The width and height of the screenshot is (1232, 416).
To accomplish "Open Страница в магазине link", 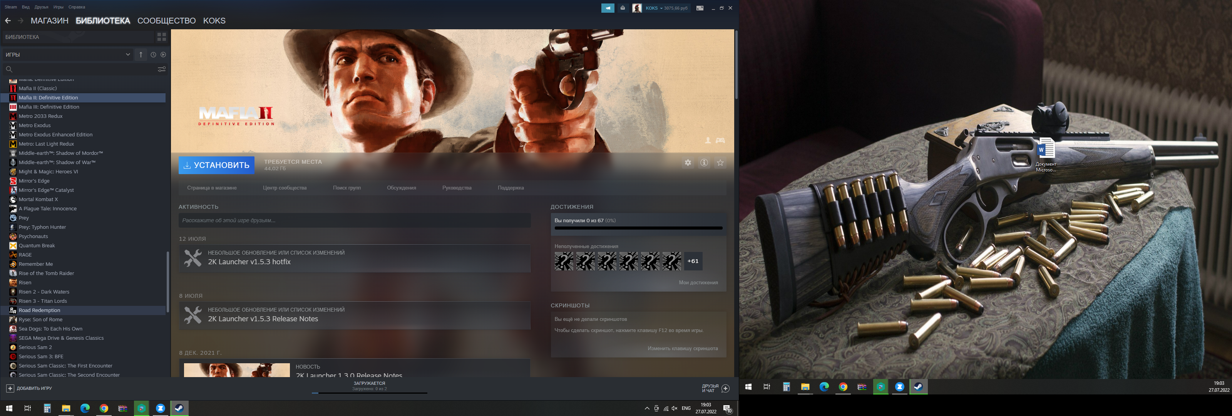I will pyautogui.click(x=212, y=188).
